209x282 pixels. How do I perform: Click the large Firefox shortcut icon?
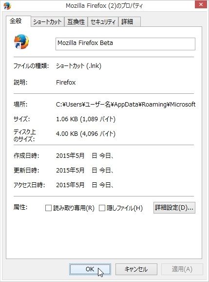click(x=21, y=42)
